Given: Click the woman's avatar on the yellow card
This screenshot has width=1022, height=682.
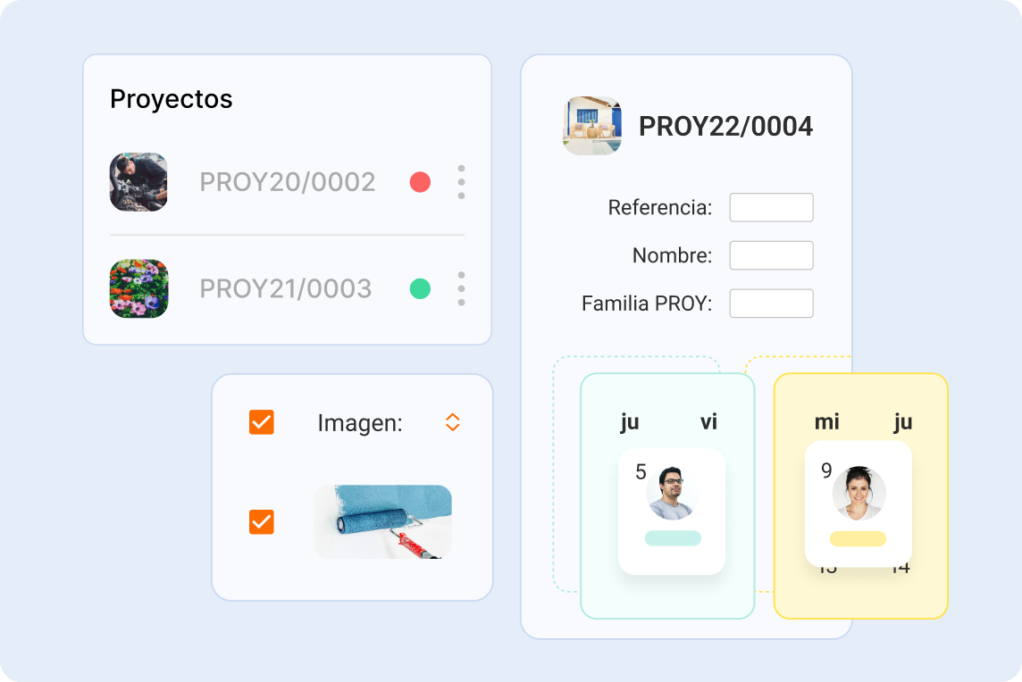Looking at the screenshot, I should tap(859, 493).
